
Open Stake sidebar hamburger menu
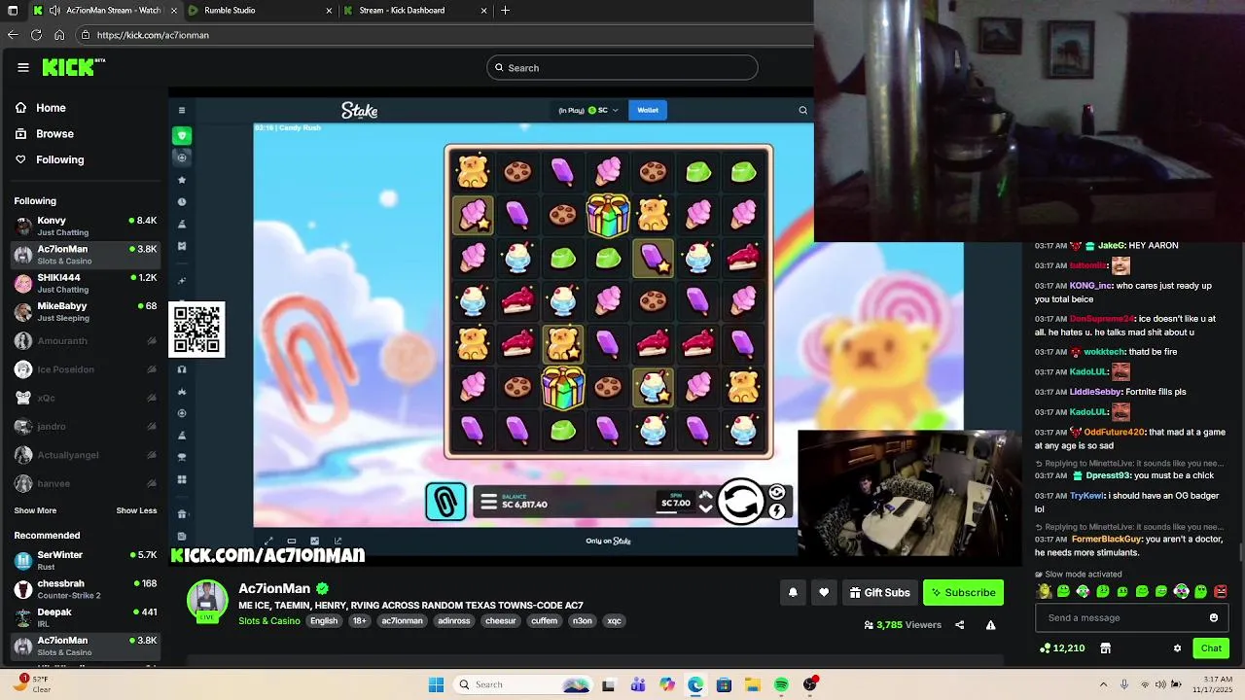tap(181, 110)
